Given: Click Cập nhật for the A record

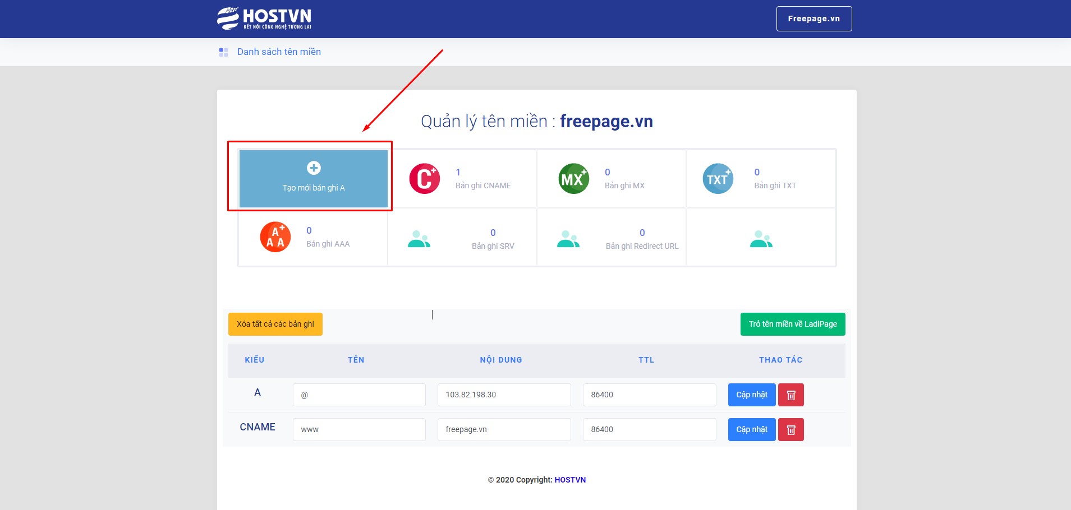Looking at the screenshot, I should pos(752,395).
